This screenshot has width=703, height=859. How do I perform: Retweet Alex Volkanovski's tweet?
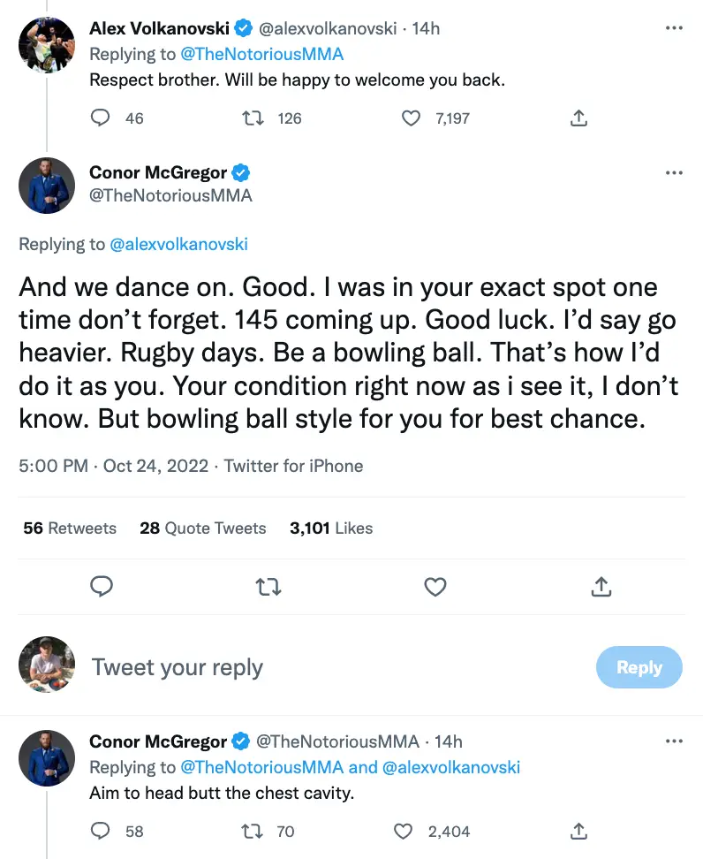click(x=253, y=118)
